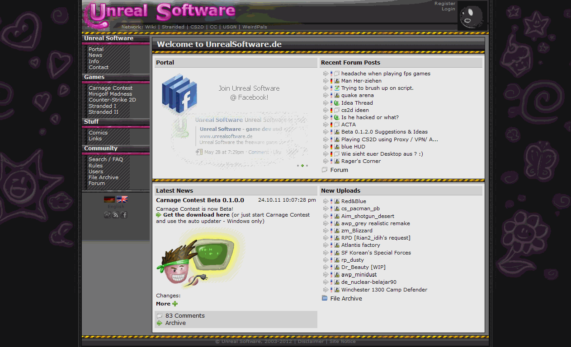The height and width of the screenshot is (347, 571).
Task: Click the arrow icon beside 'cs_pacman_pb'
Action: click(326, 208)
